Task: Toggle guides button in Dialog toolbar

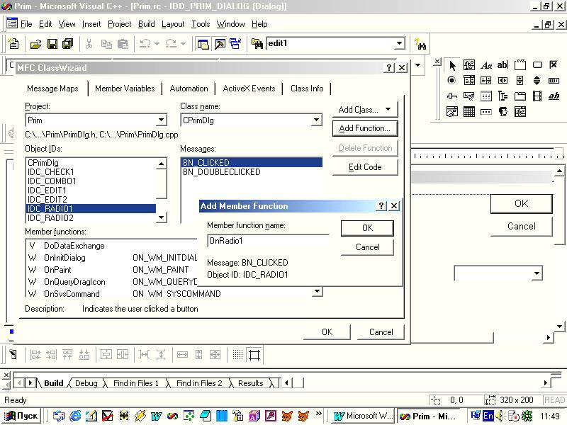Action: pyautogui.click(x=254, y=355)
